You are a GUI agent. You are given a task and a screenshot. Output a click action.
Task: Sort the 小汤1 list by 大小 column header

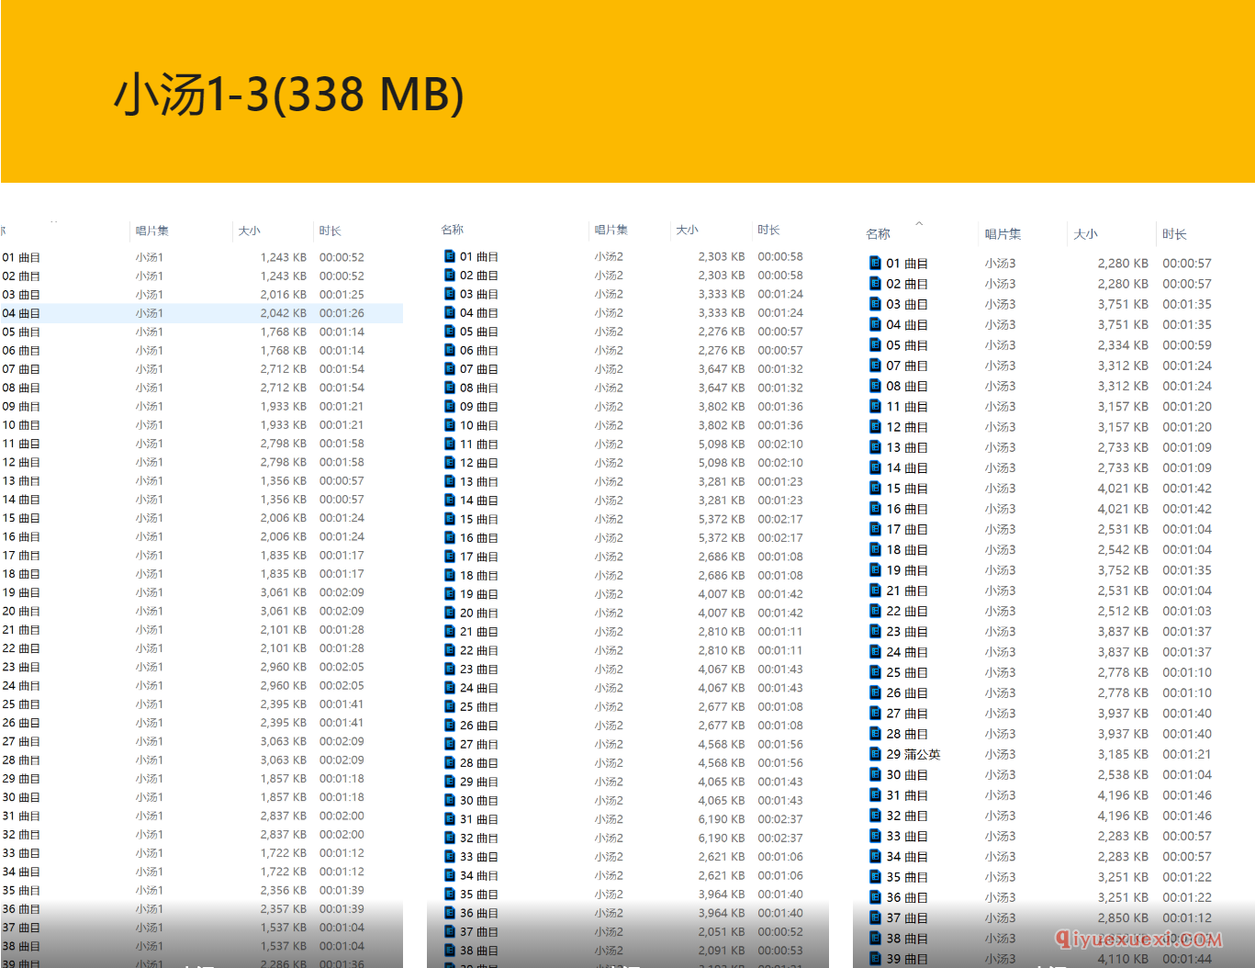(249, 231)
